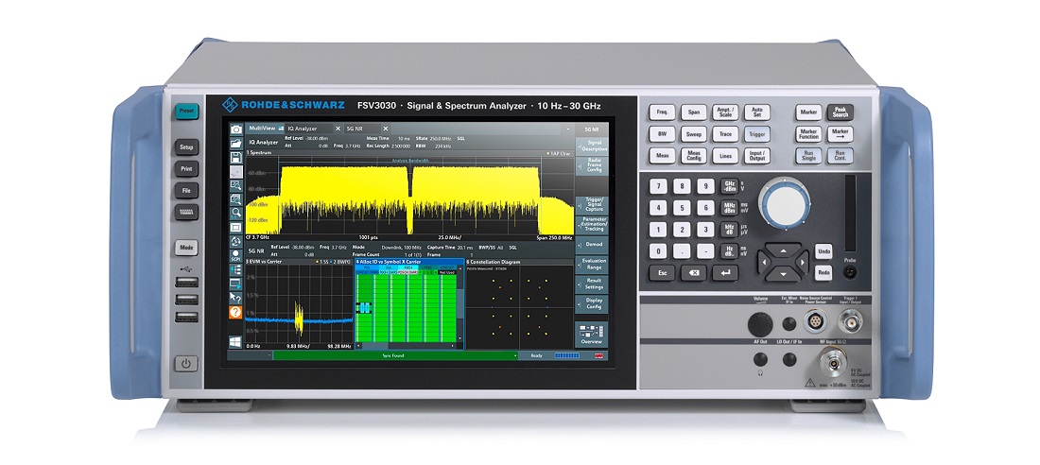This screenshot has height=465, width=1040.
Task: Push the Marker Function key
Action: coord(808,133)
